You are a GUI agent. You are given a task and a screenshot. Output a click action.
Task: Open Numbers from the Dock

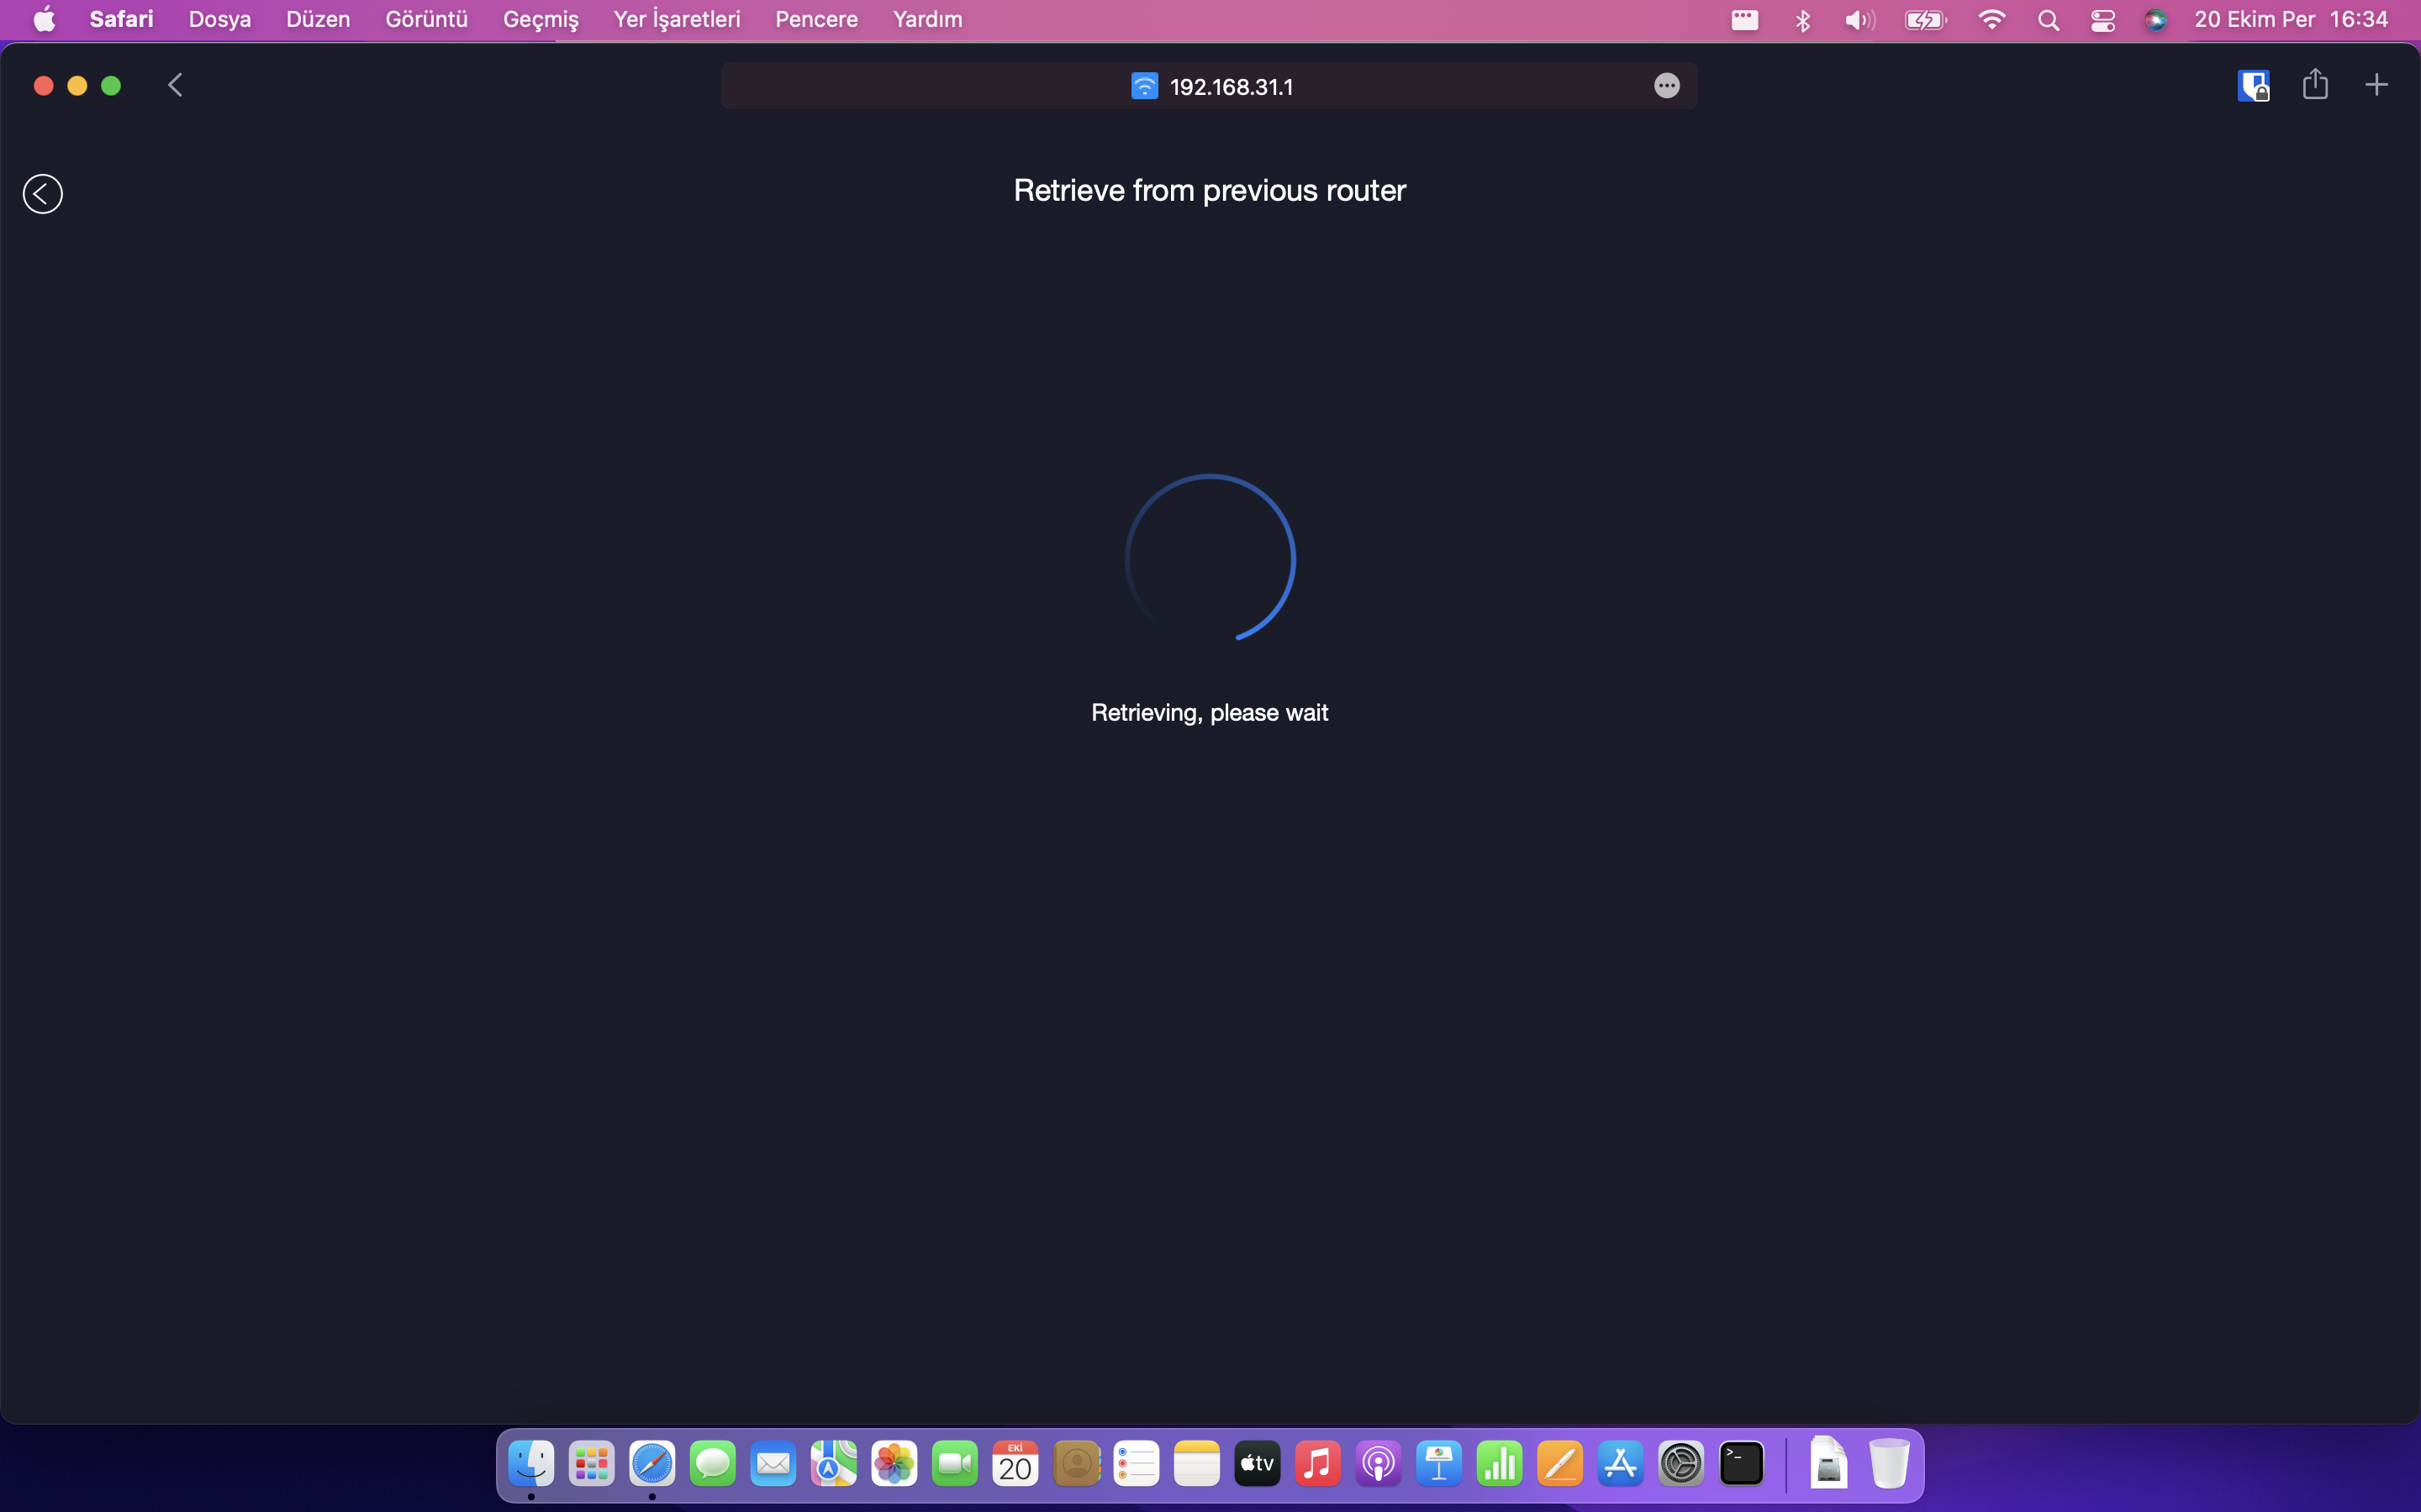(x=1500, y=1464)
